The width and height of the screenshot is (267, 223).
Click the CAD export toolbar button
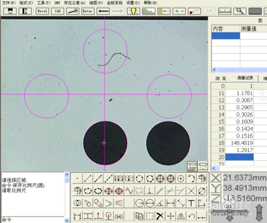tap(58, 11)
